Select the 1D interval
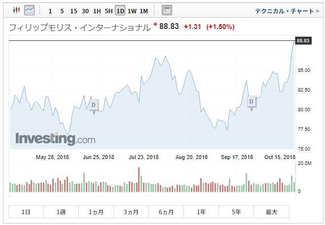Image resolution: width=325 pixels, height=225 pixels. pyautogui.click(x=120, y=10)
